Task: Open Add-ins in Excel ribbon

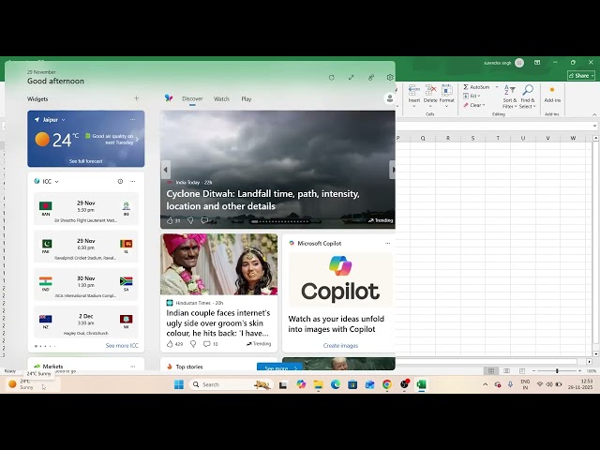Action: click(552, 95)
